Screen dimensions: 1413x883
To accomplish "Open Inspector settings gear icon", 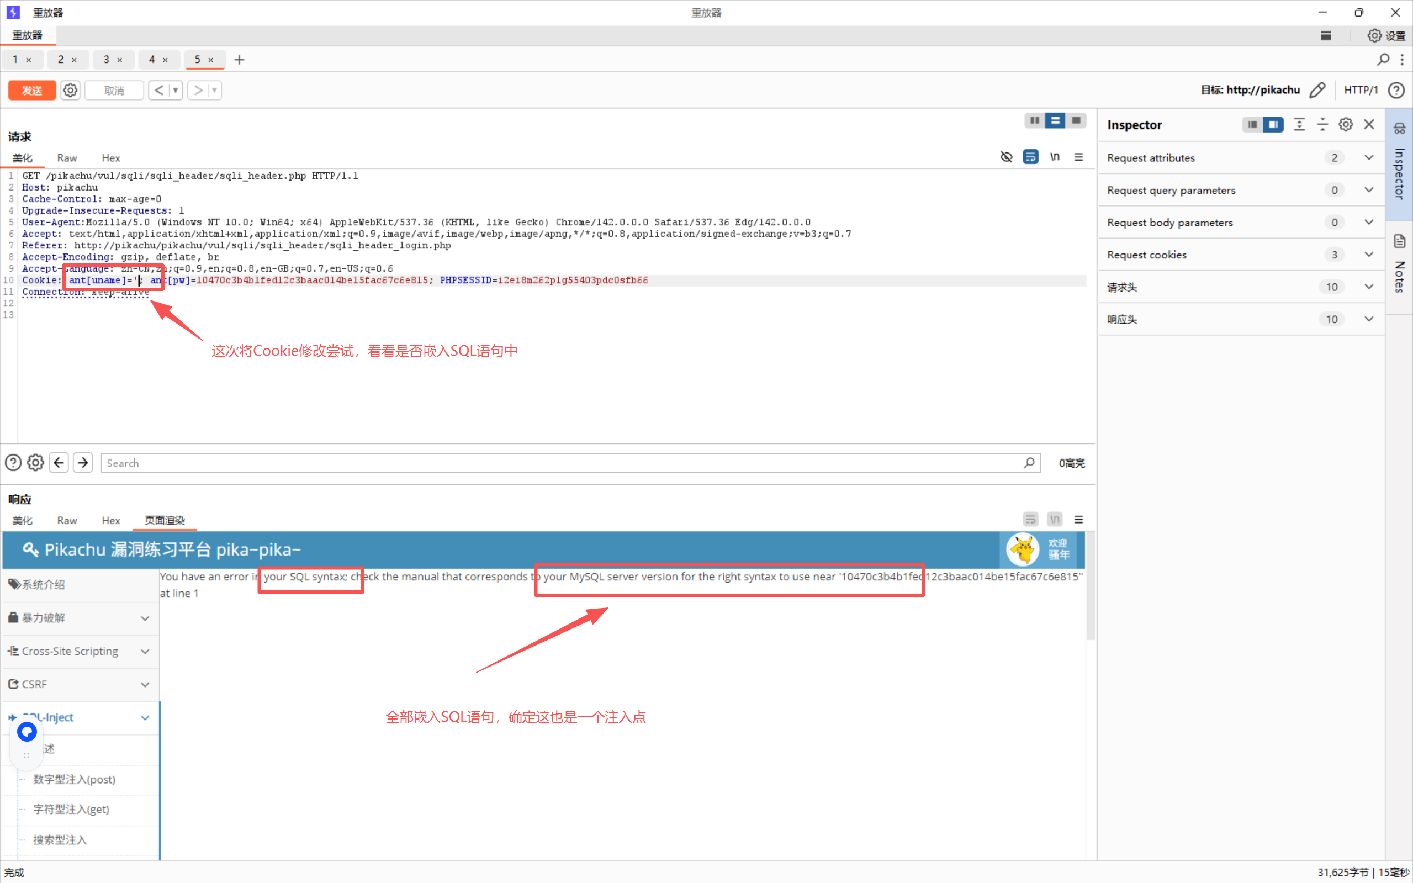I will click(1345, 124).
